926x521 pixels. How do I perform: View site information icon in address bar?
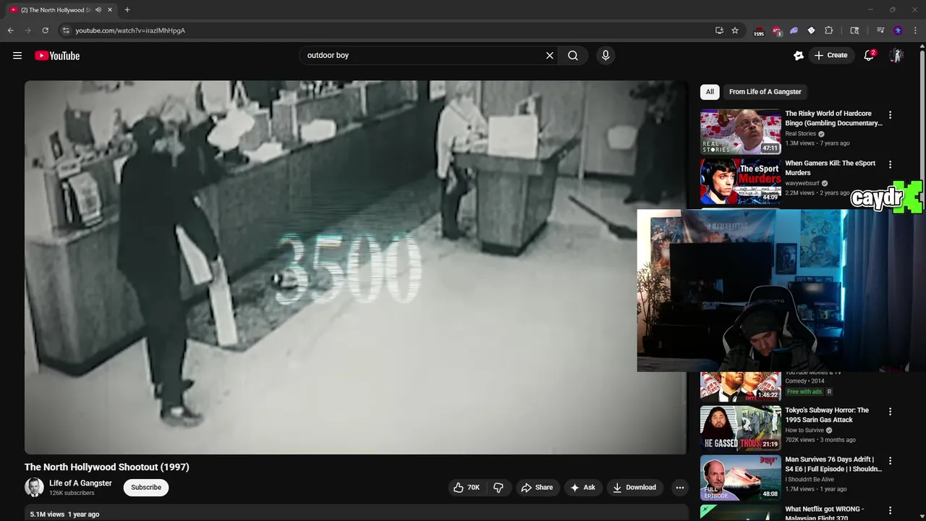pos(65,30)
